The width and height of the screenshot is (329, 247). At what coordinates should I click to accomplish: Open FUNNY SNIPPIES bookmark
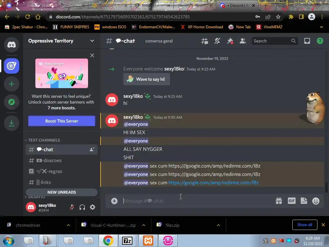click(71, 27)
